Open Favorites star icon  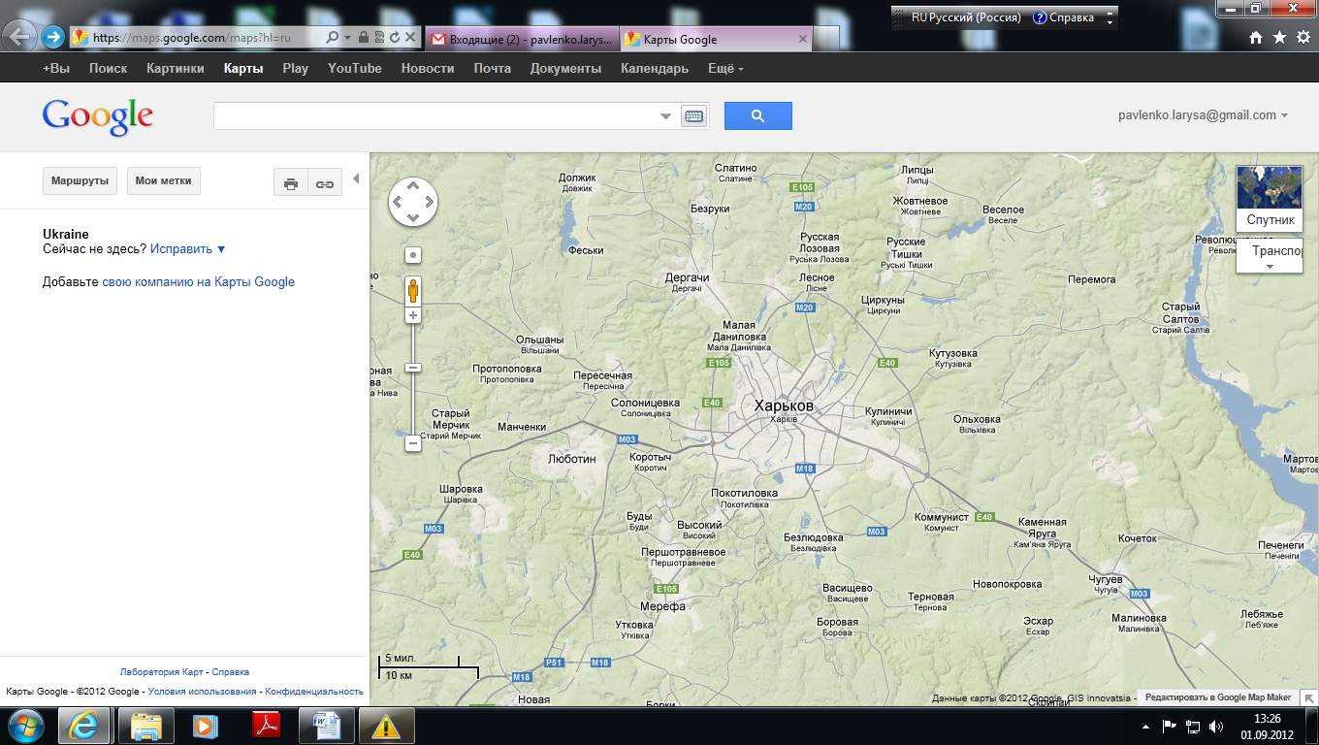click(1279, 38)
